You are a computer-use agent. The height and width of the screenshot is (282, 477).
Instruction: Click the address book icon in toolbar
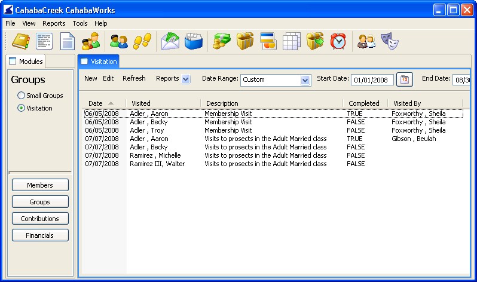pyautogui.click(x=21, y=41)
